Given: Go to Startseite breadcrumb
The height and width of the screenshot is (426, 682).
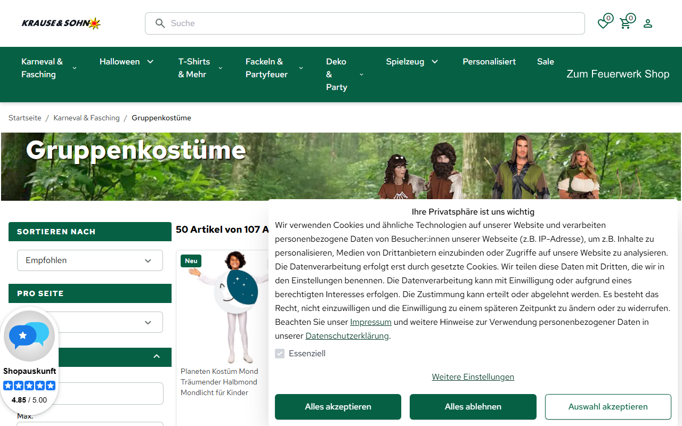Looking at the screenshot, I should coord(25,118).
